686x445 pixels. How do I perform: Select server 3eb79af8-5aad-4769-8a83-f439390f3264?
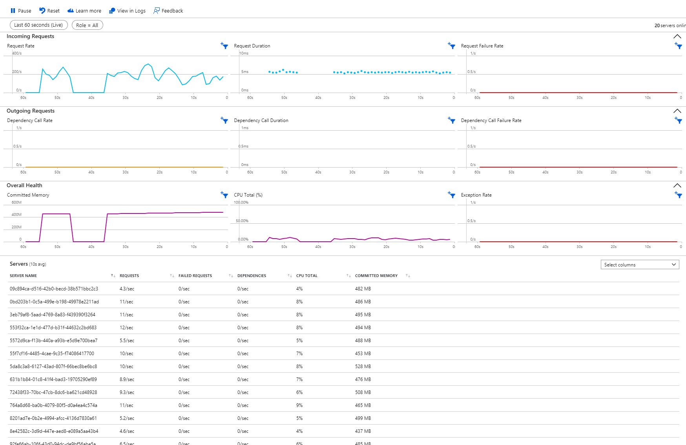tap(344, 315)
